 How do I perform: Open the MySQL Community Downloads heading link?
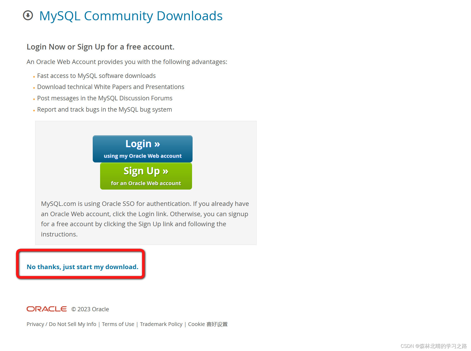coord(131,16)
